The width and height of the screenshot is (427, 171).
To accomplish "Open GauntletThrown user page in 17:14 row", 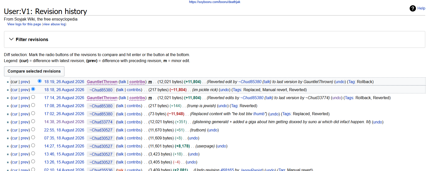I will 102,98.
